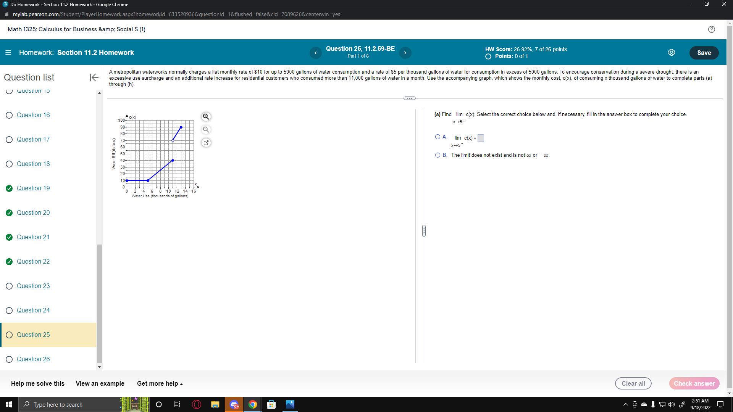Click the Clear all button

pos(633,383)
